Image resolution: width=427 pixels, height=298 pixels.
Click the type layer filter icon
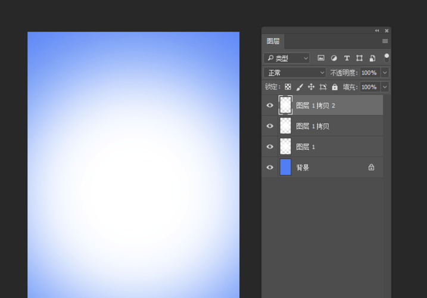(x=347, y=58)
